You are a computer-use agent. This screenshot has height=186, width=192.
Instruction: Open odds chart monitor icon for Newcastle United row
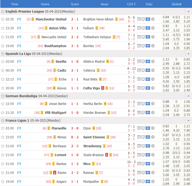pos(143,37)
